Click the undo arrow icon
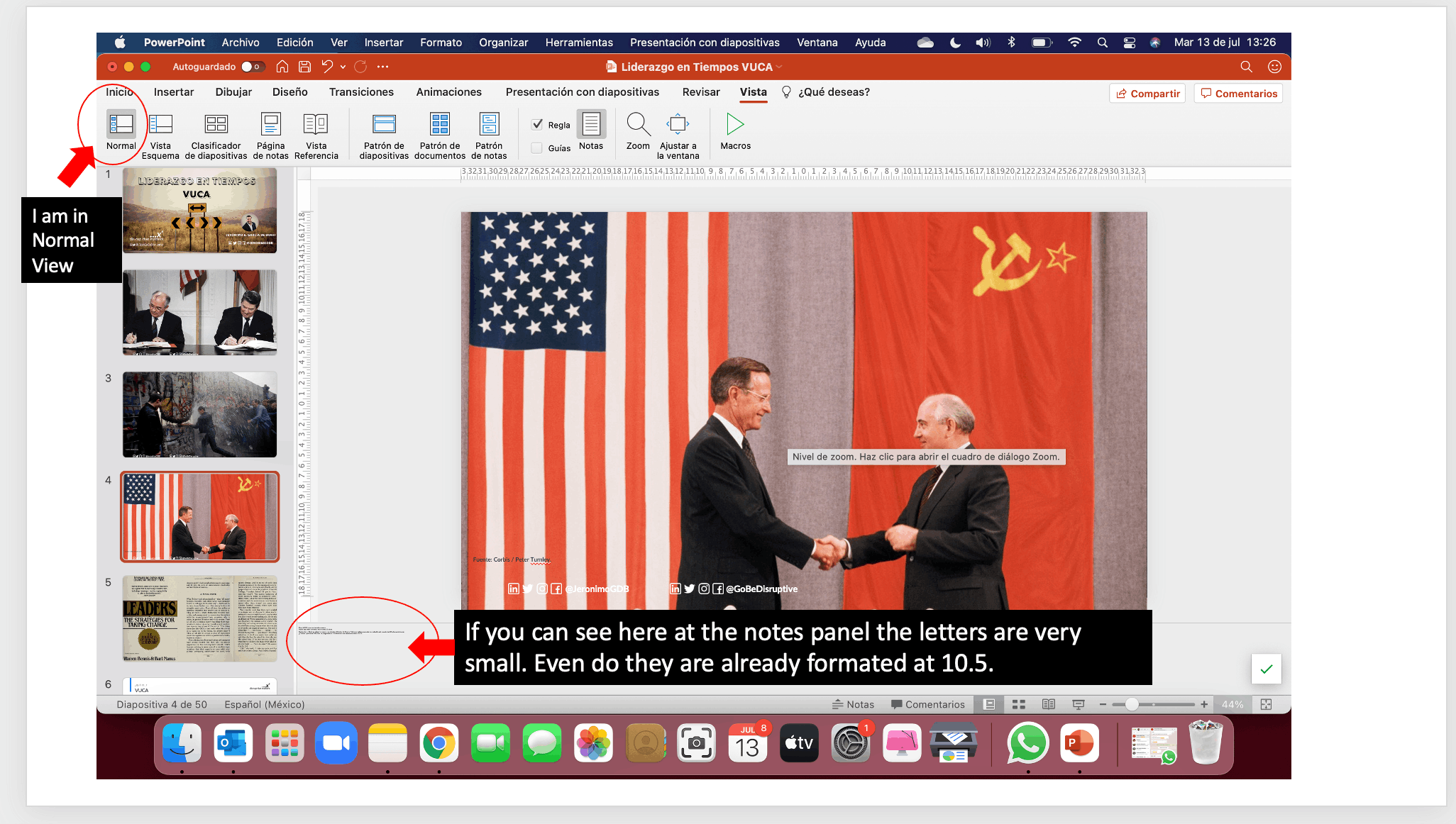 pos(326,67)
